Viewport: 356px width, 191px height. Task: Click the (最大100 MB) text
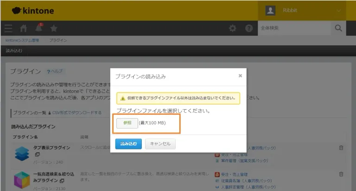coord(153,123)
